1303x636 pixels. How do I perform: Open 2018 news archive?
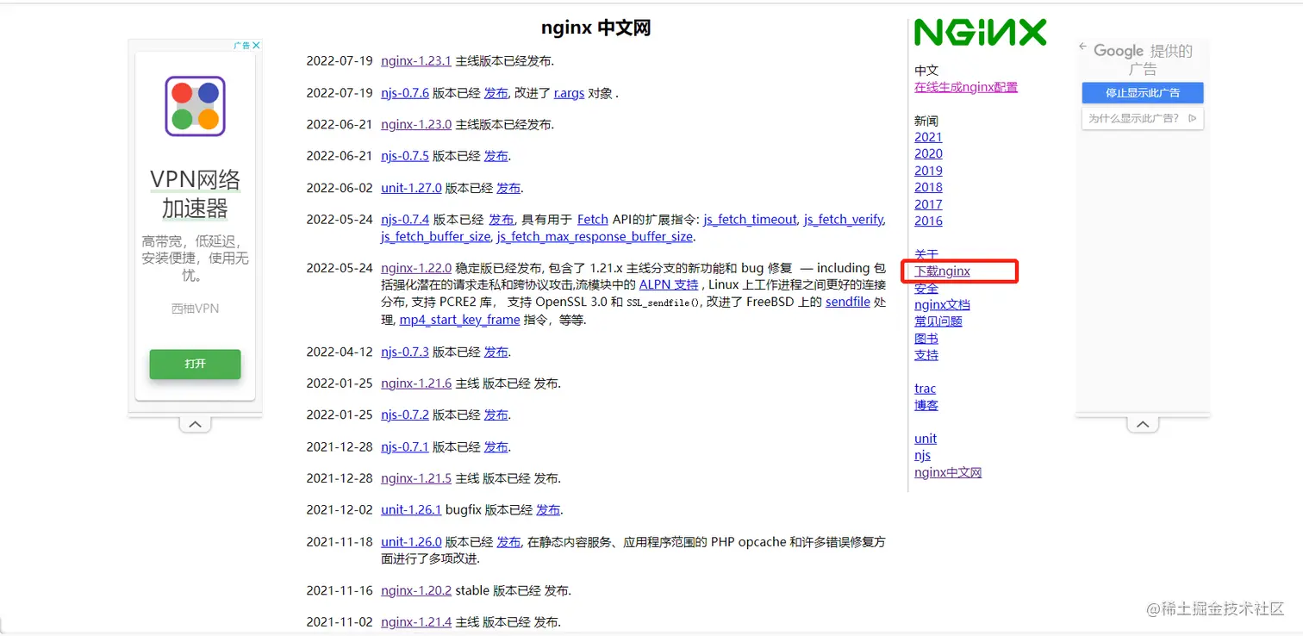928,187
